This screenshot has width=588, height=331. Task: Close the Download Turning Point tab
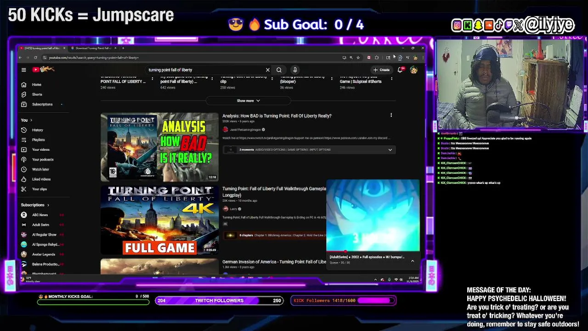coord(115,48)
